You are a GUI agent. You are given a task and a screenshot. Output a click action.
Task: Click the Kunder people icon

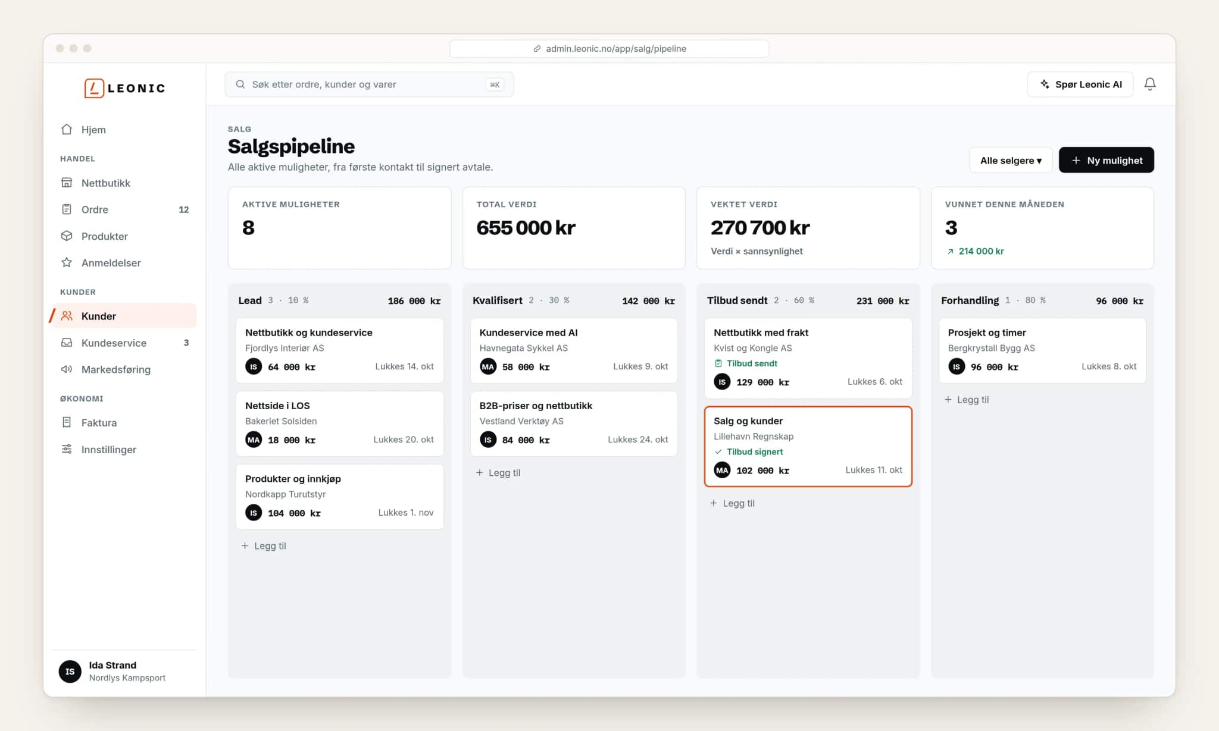pos(67,316)
